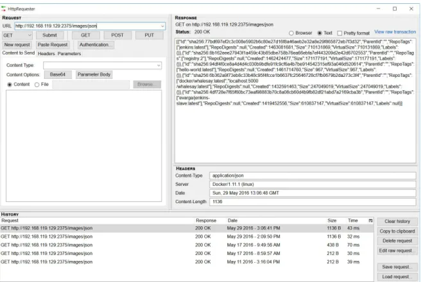The height and width of the screenshot is (282, 421).
Task: Click the Submit button
Action: point(49,35)
